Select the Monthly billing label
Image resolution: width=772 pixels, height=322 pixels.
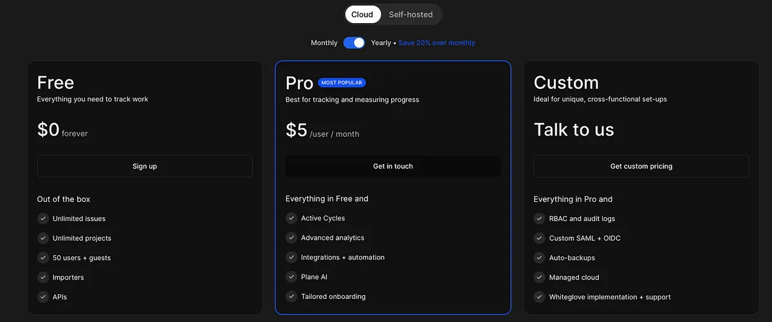[324, 43]
